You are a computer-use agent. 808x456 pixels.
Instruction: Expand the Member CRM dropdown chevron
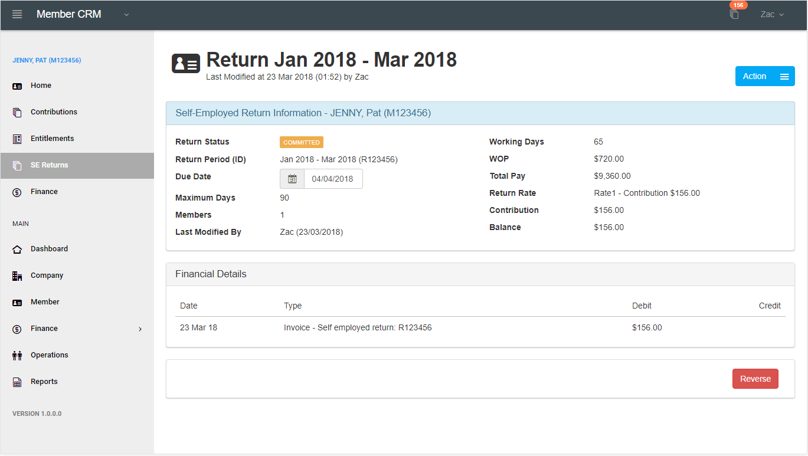(126, 15)
